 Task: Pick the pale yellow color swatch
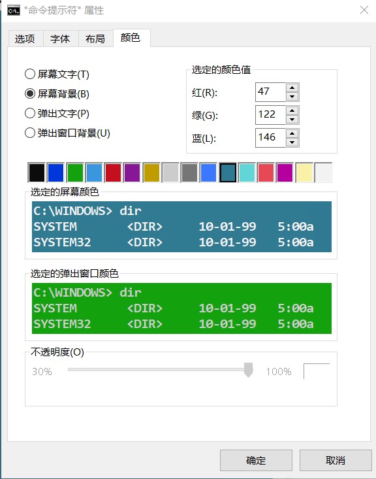(304, 173)
